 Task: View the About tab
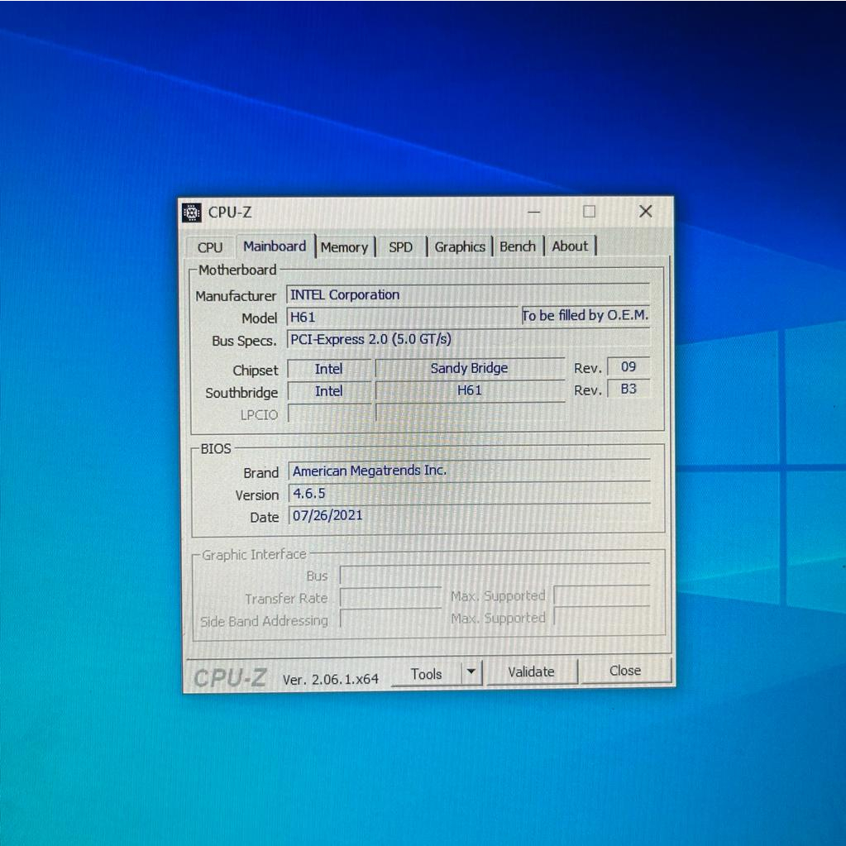pos(570,246)
